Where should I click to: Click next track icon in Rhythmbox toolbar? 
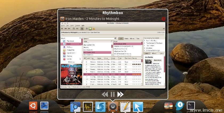point(69,29)
